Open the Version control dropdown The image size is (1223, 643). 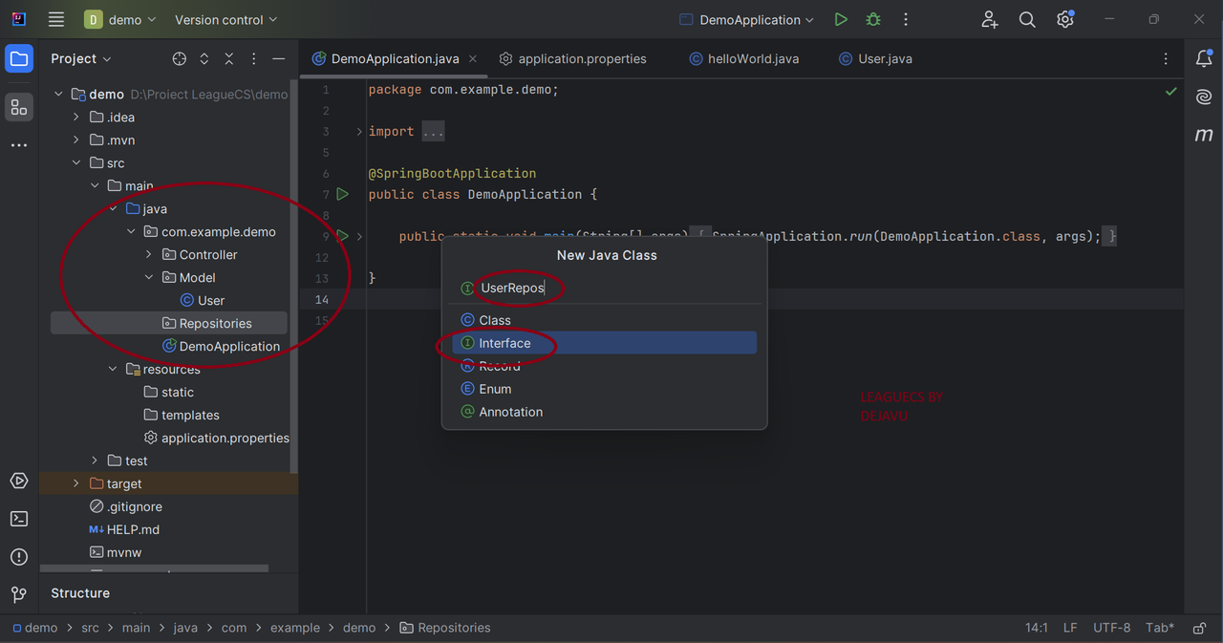point(226,19)
